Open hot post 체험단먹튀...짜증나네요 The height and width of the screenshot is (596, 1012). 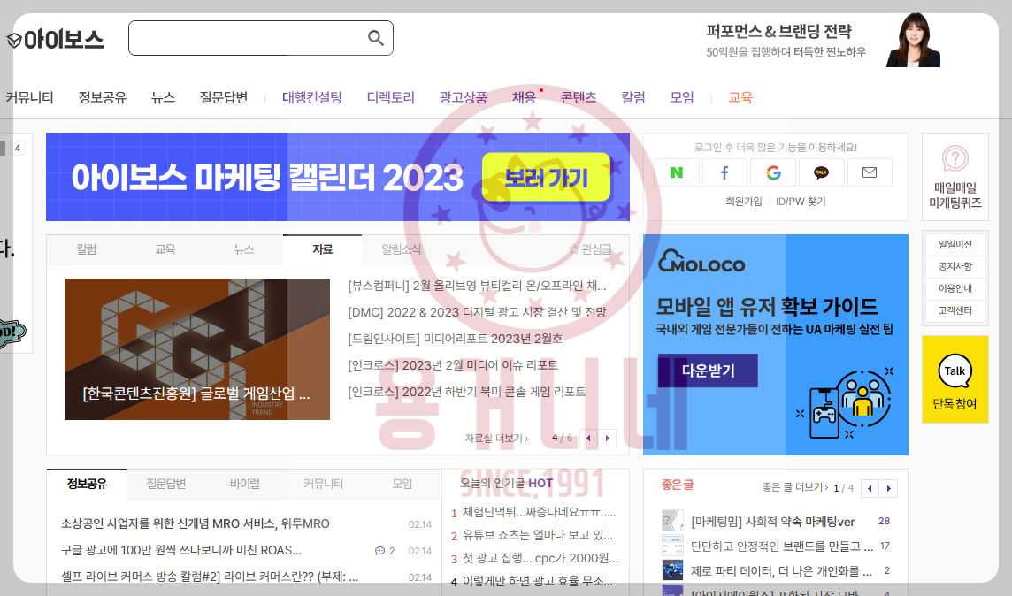click(x=539, y=512)
